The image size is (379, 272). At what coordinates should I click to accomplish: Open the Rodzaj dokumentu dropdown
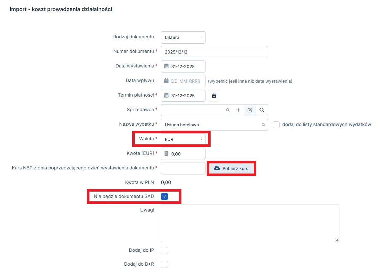point(183,37)
